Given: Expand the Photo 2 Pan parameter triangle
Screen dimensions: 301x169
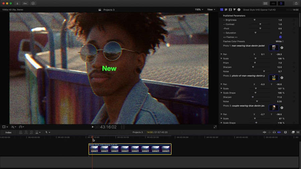Looking at the screenshot, I should tap(221, 84).
